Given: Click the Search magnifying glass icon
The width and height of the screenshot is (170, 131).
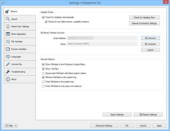Looking at the screenshot, I should (x=8, y=19).
